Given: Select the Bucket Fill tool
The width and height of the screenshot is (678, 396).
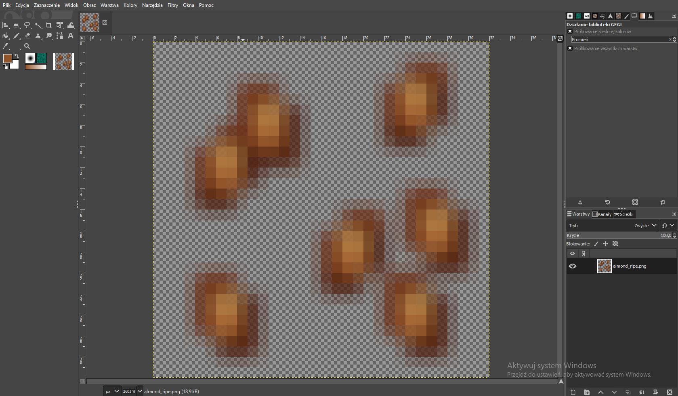Looking at the screenshot, I should [x=5, y=36].
